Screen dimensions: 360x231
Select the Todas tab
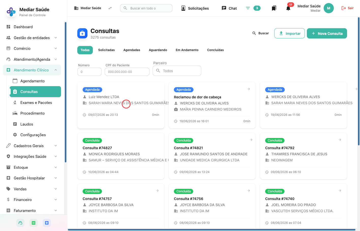click(x=85, y=50)
